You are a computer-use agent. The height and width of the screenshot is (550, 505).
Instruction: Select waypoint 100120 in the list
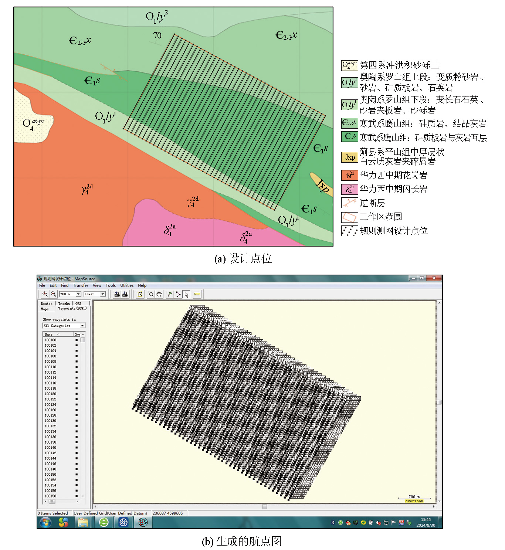pos(51,394)
